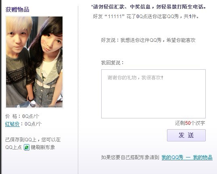
Task: Send the reply with 发送 button
Action: (186, 135)
